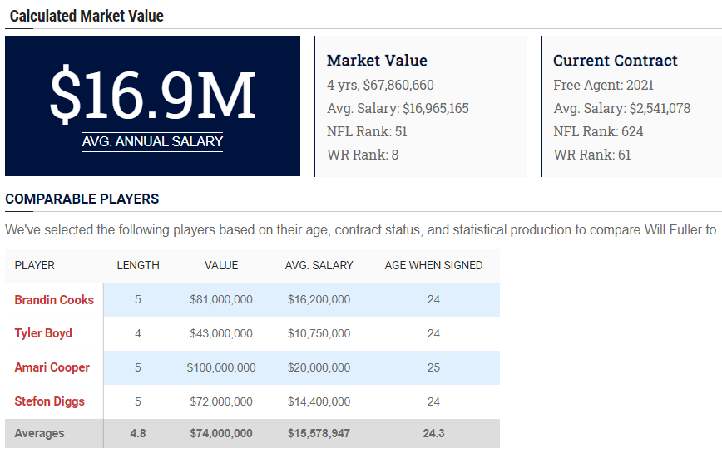
Task: Click the COMPARABLE PLAYERS section heading
Action: [82, 199]
